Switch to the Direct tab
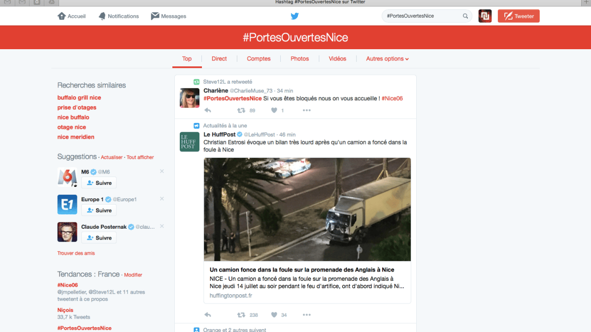 [219, 59]
